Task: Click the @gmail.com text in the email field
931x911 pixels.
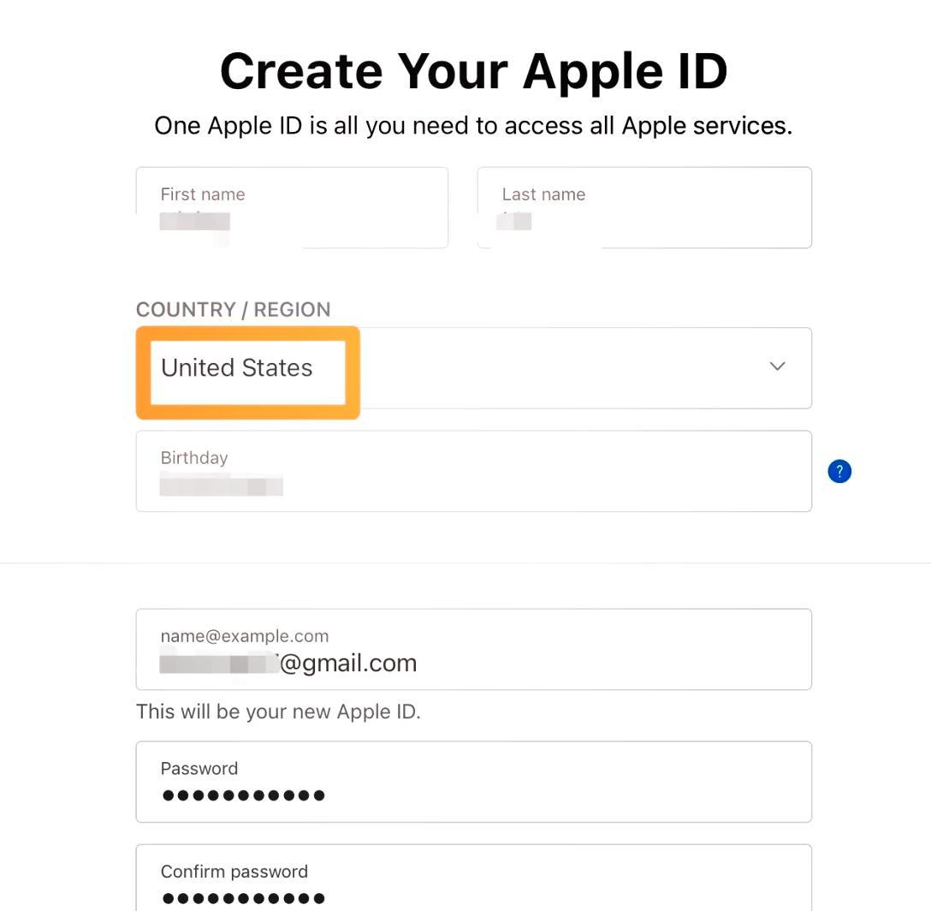Action: [x=348, y=664]
